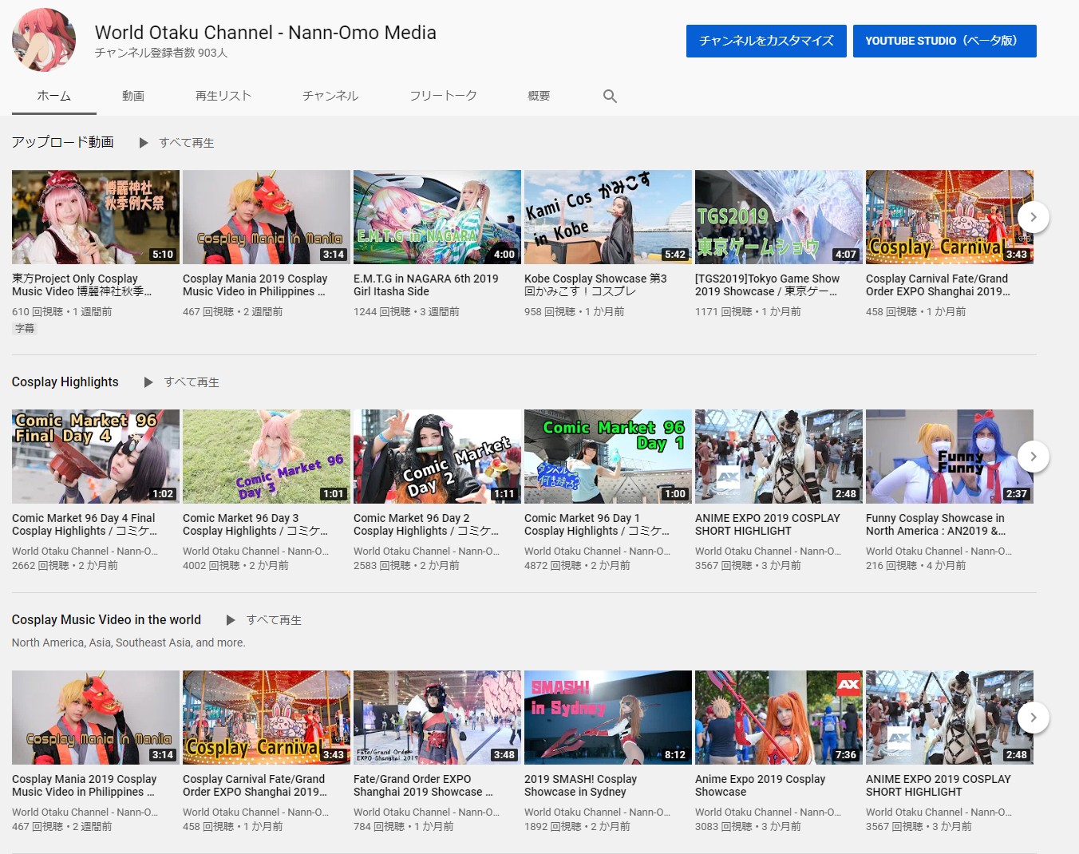
Task: Open the E.M.T.G in NAGARA thumbnail
Action: point(437,217)
